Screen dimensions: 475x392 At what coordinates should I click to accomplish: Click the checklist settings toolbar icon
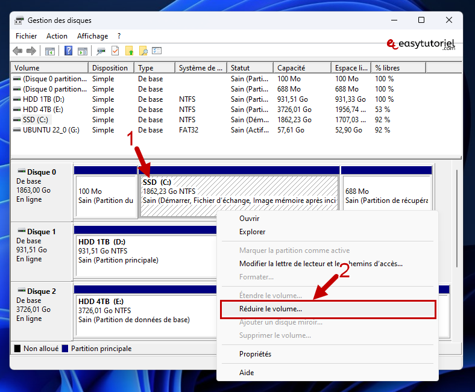click(x=157, y=51)
